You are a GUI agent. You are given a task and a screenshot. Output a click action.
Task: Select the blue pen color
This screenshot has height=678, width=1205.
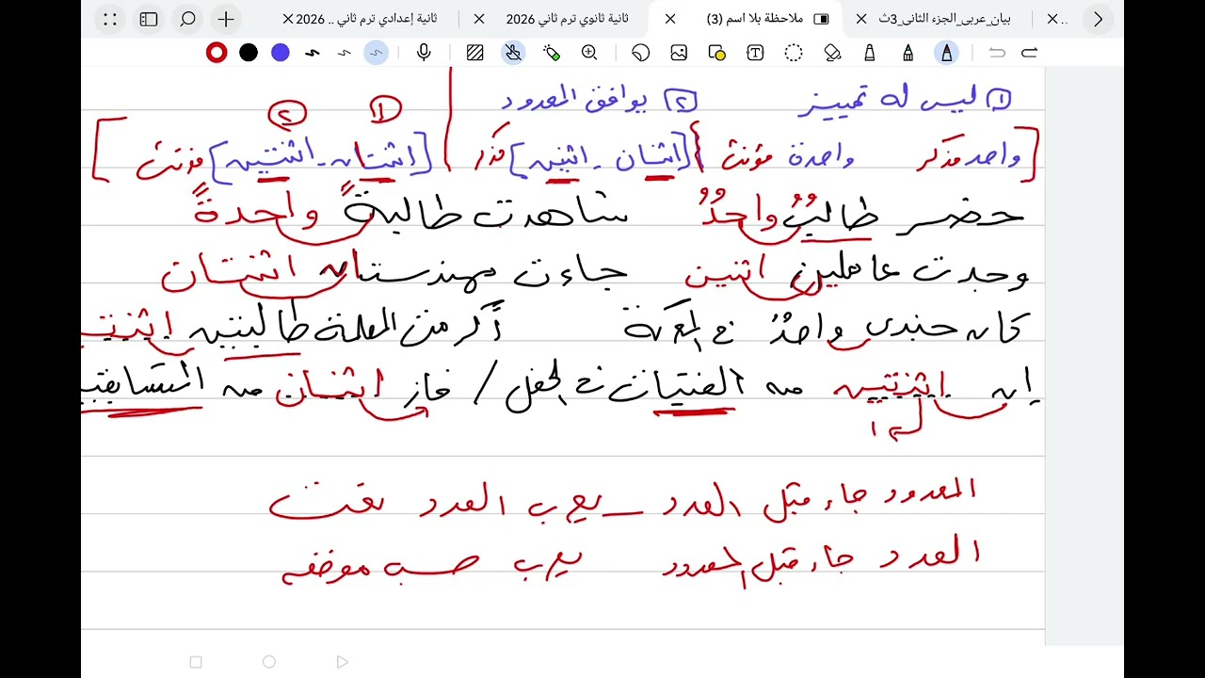[x=281, y=53]
